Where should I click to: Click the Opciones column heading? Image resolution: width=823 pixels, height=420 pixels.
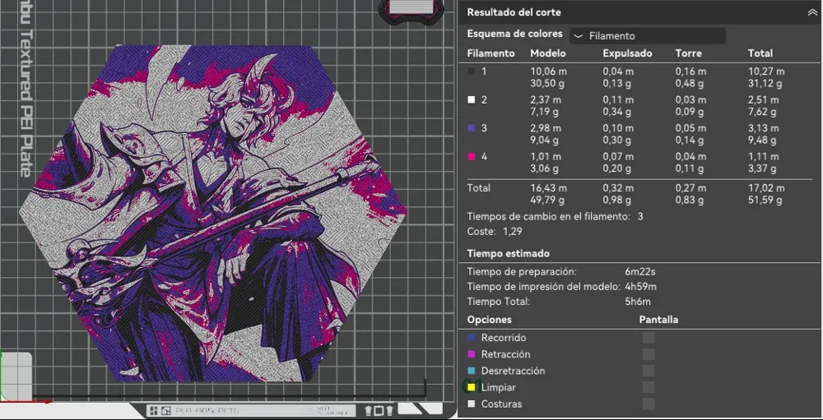489,320
